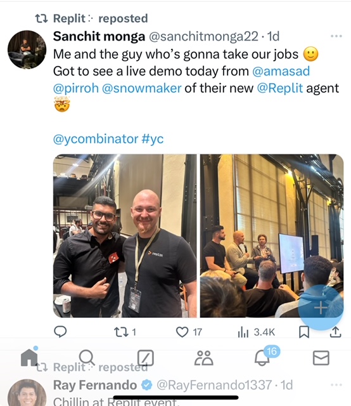Viewport: 351px width, 406px height.
Task: Repost Sanchit monga's tweet
Action: pyautogui.click(x=125, y=332)
